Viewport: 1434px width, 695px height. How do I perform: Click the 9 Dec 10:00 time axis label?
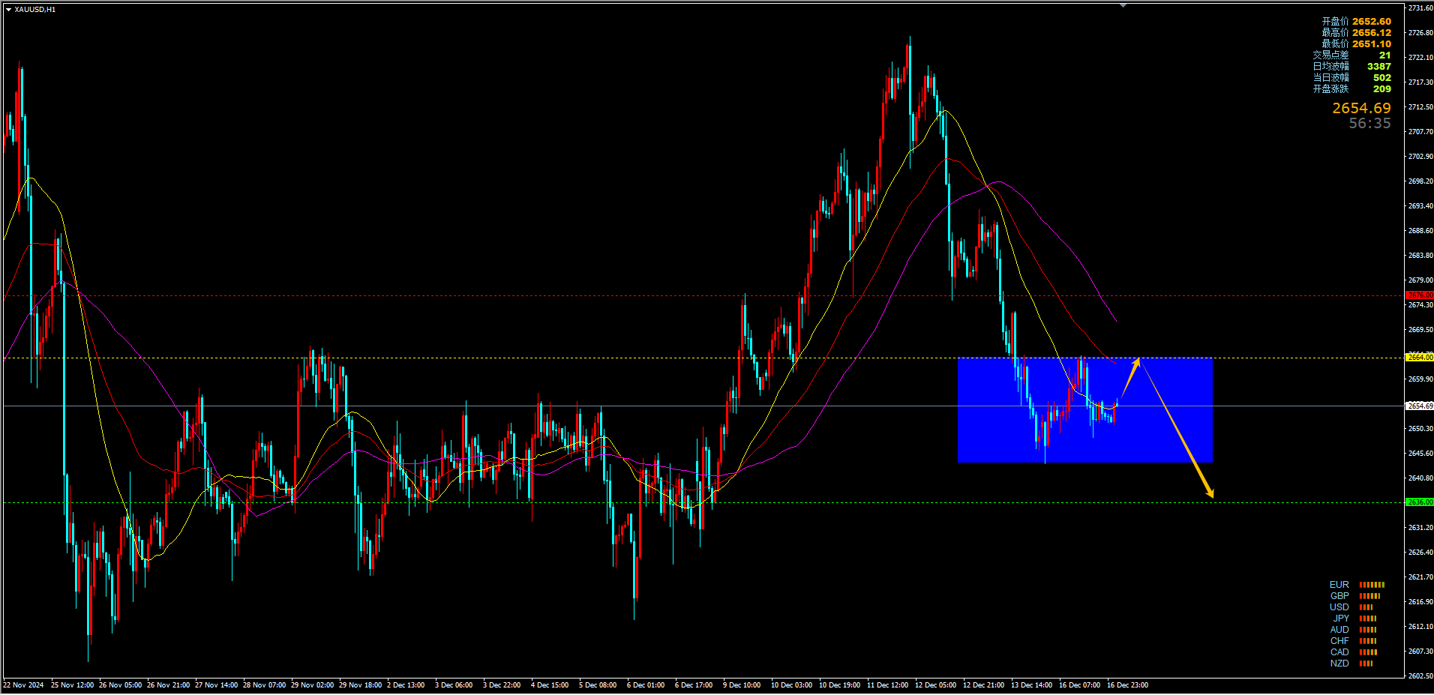[x=742, y=685]
